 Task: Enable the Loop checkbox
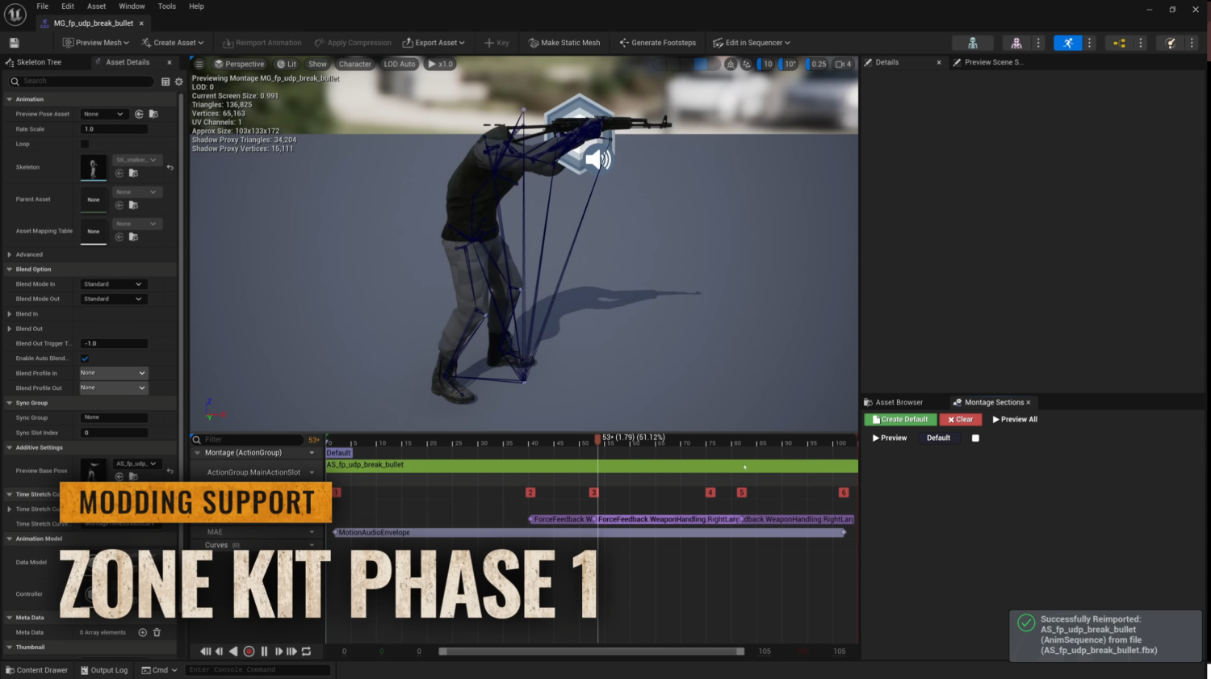click(85, 144)
